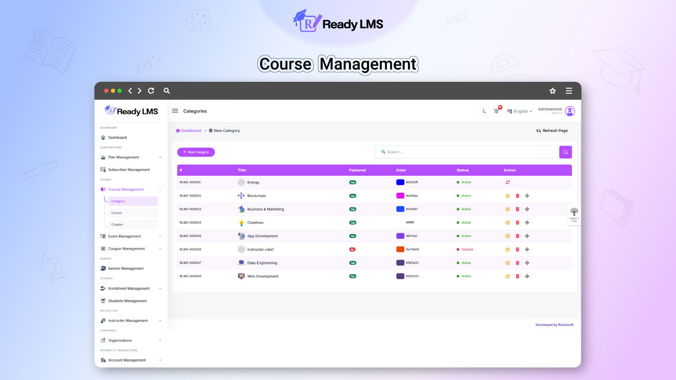Open the browser hamburger menu

click(x=569, y=91)
